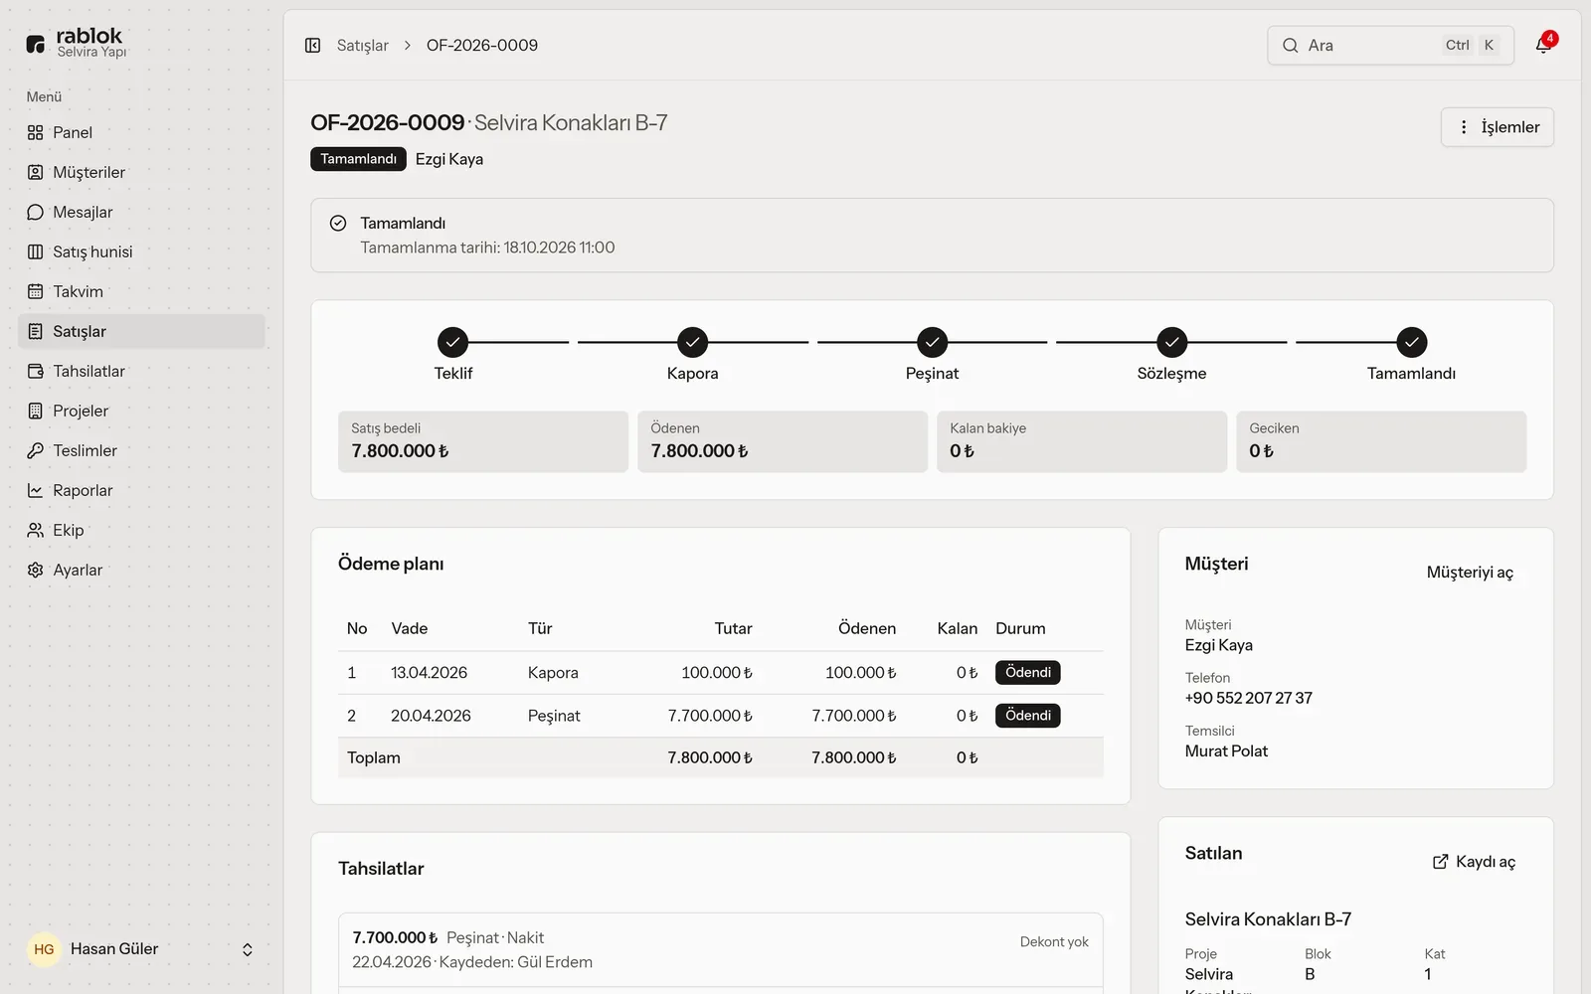
Task: Click the rablok logo
Action: click(x=76, y=43)
